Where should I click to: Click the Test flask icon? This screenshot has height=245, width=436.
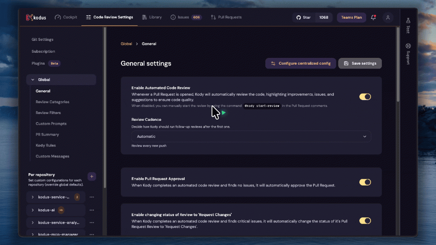(x=408, y=21)
